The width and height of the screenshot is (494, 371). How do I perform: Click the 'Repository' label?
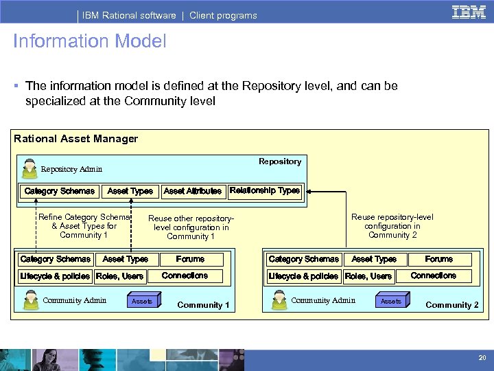[280, 161]
